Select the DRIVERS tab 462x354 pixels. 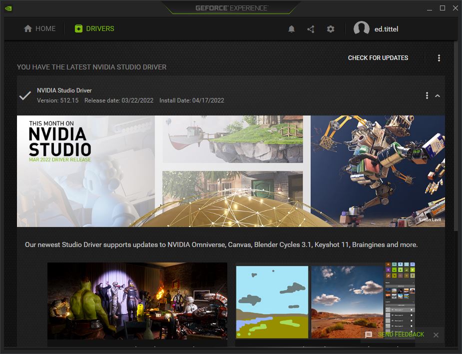pos(94,28)
